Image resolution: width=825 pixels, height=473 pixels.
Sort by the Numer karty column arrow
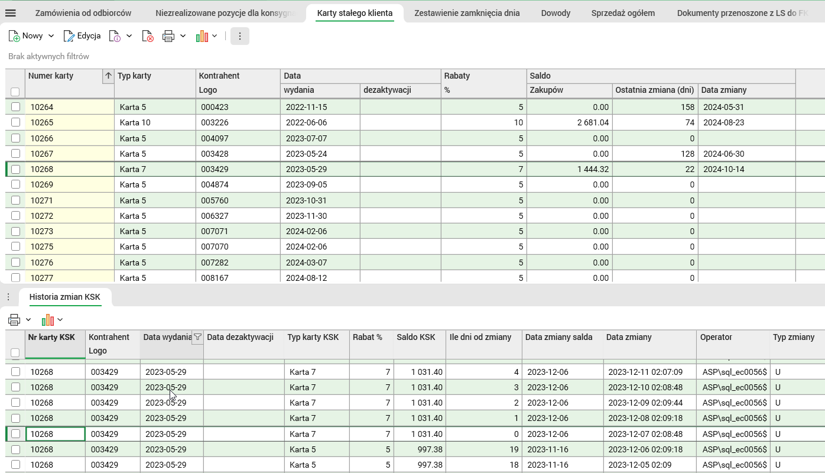point(108,76)
